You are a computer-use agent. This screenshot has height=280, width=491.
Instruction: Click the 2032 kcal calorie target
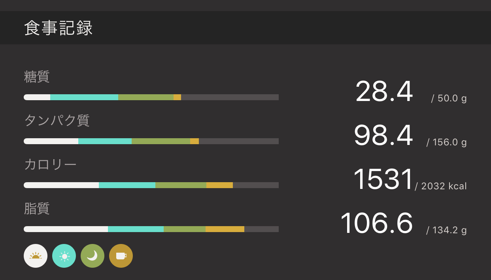tap(443, 186)
